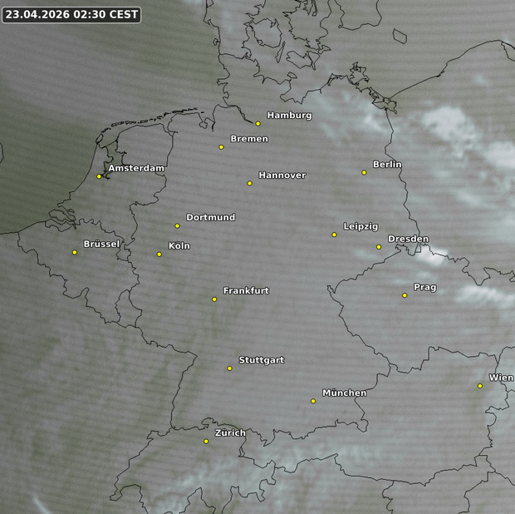Click the Leipzig yellow location dot
This screenshot has height=514, width=515.
[335, 235]
